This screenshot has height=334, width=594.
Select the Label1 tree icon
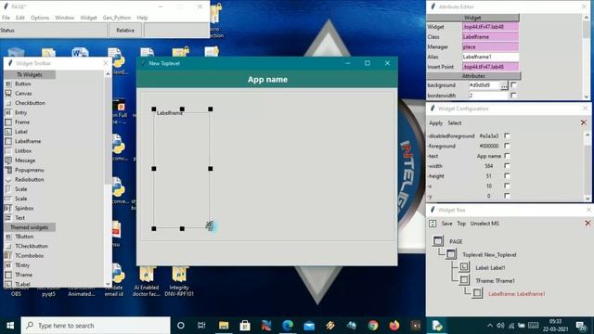tap(464, 267)
